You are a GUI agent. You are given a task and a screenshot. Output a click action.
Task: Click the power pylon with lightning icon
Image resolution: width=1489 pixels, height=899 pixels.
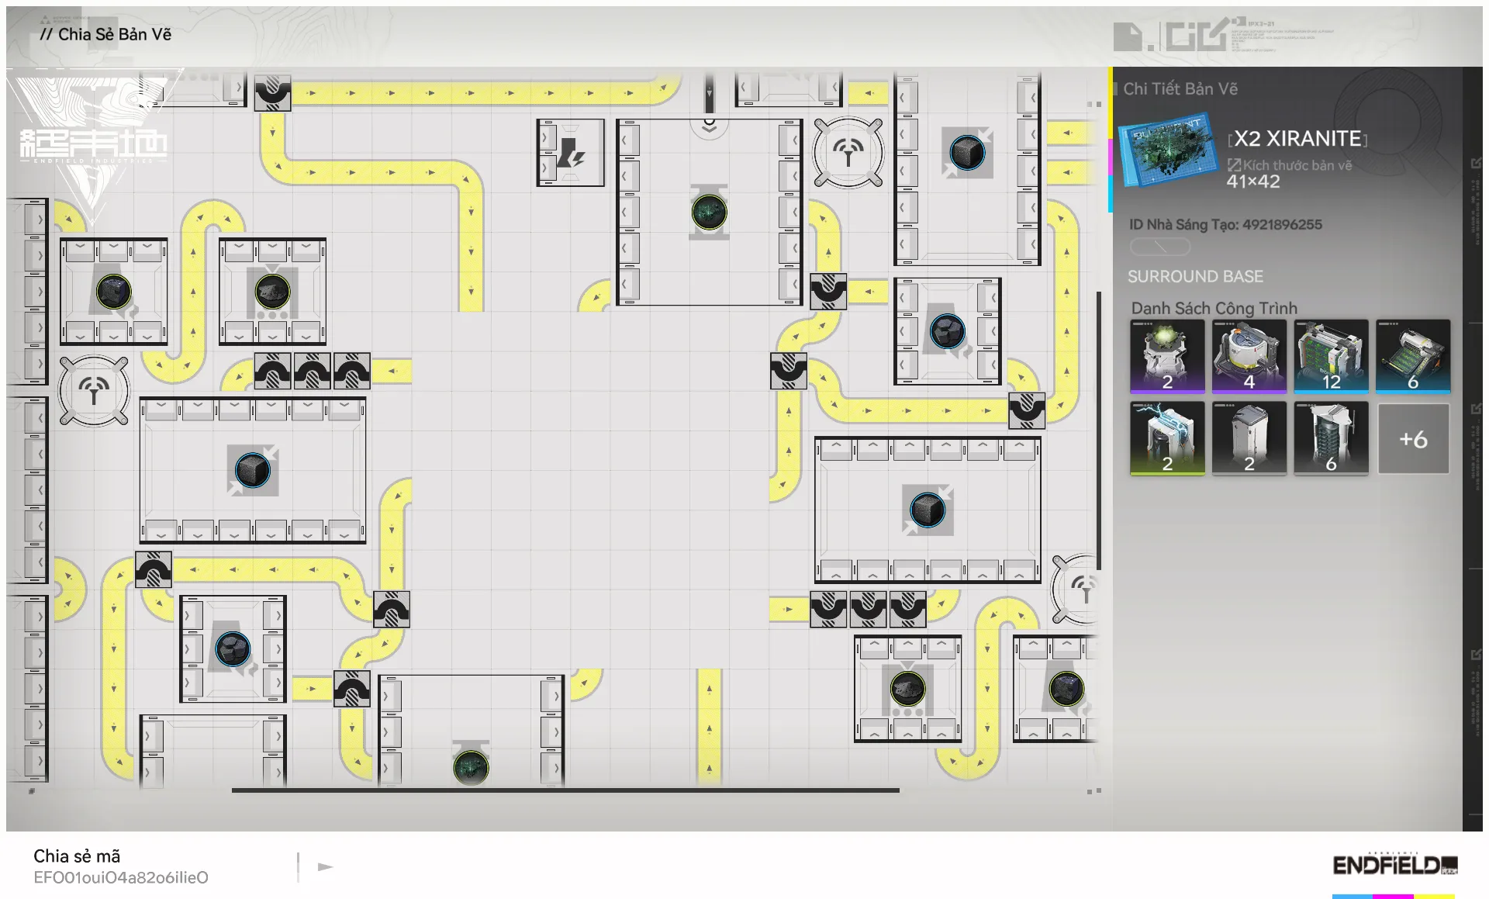571,153
